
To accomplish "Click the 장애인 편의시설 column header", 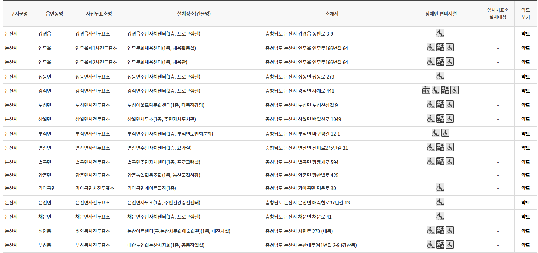I will (x=440, y=13).
